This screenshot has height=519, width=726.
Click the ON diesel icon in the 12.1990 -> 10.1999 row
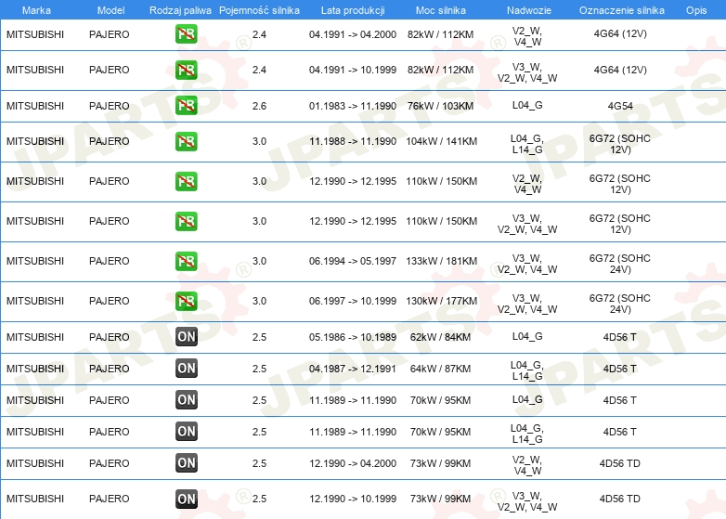(186, 499)
